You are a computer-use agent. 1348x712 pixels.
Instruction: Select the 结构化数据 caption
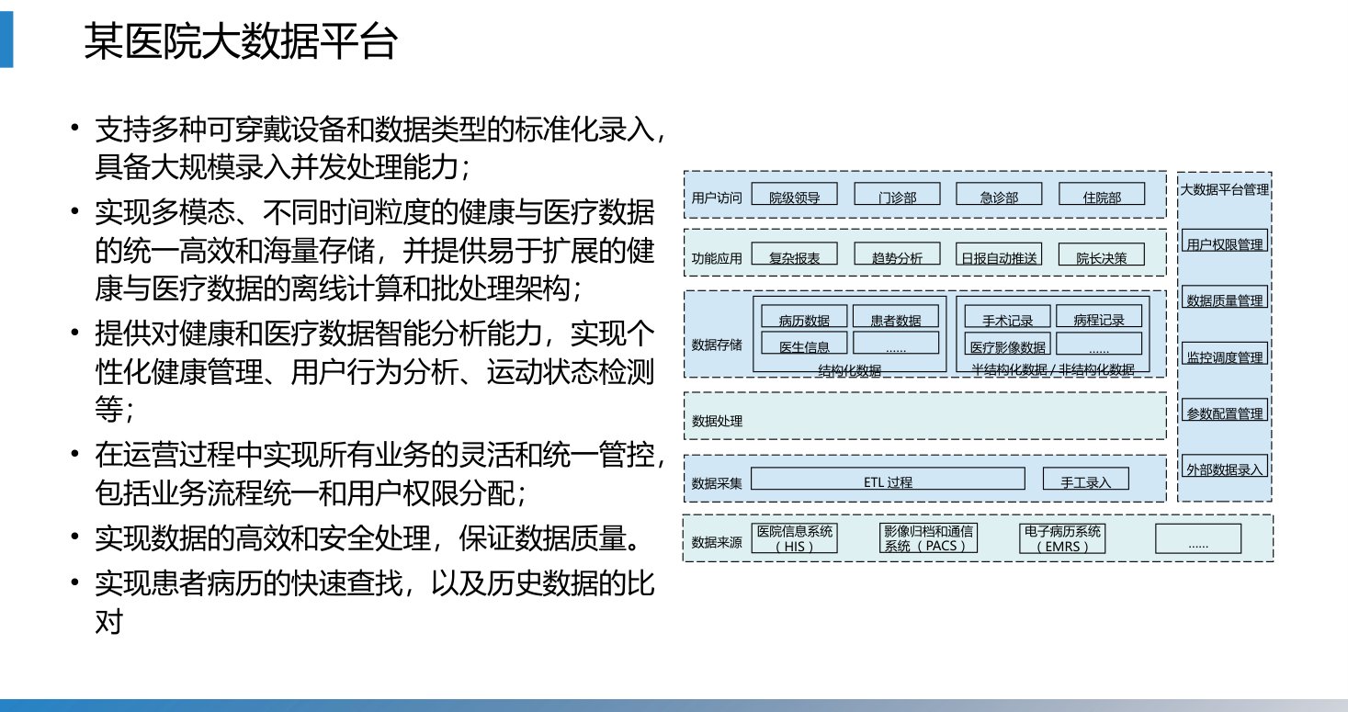click(850, 369)
